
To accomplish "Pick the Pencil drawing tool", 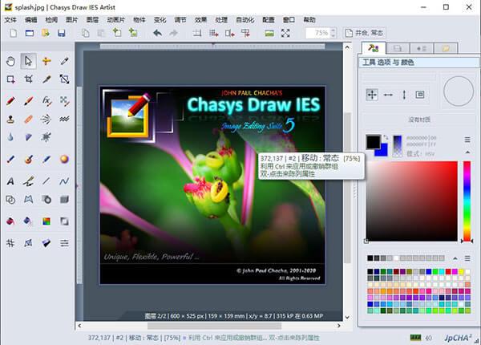I will point(10,101).
